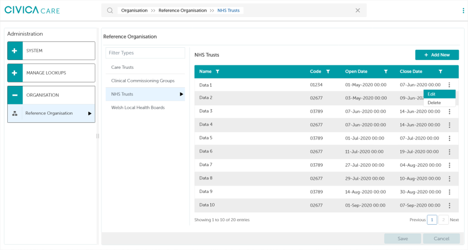Click the ORGANISATION section label
Viewport: 468px width, 250px height.
[43, 95]
